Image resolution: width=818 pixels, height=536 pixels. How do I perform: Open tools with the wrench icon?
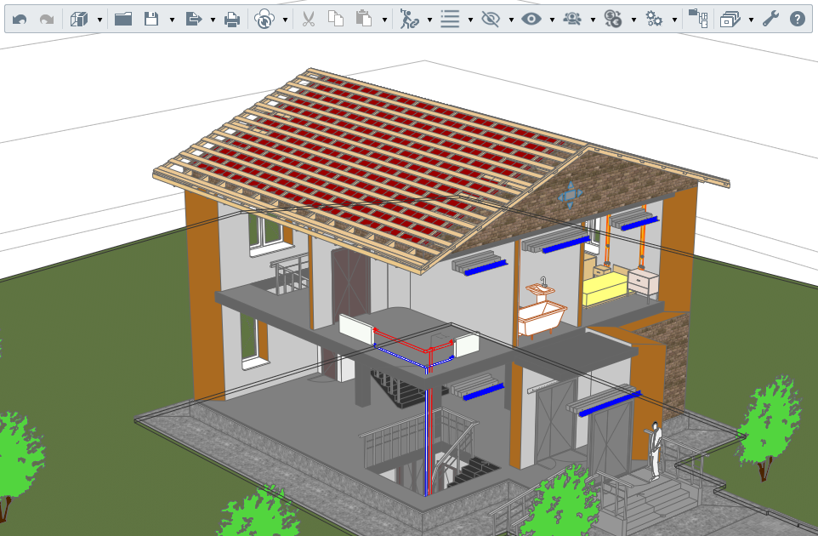click(x=770, y=20)
